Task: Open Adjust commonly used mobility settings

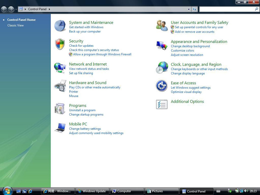Action: pos(96,133)
